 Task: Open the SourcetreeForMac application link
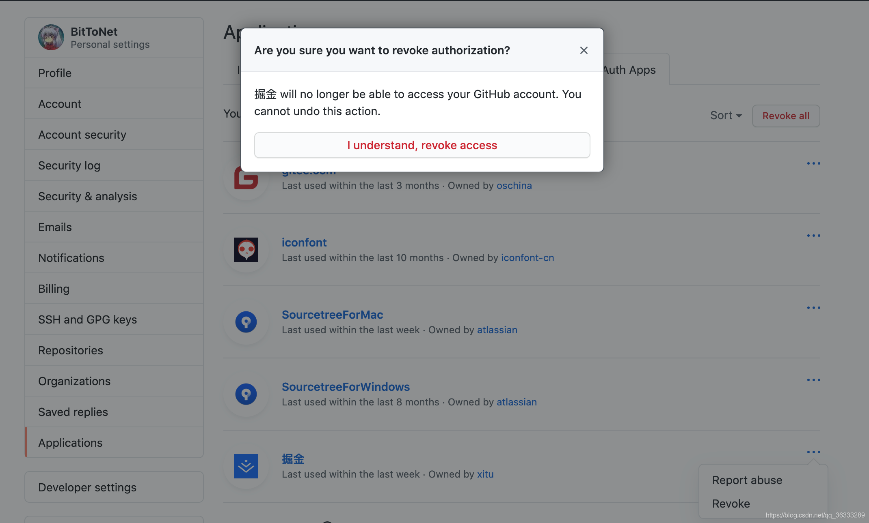[x=333, y=315]
